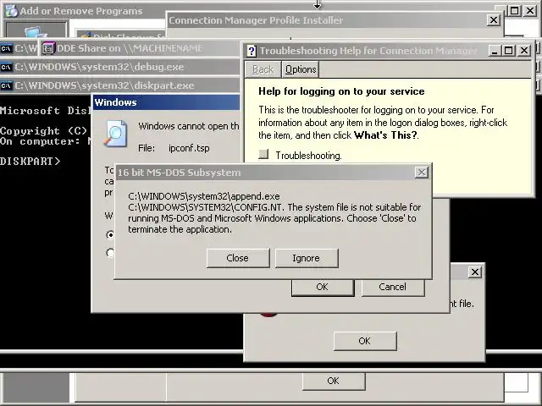The image size is (542, 406).
Task: Close the Connection Manager Profile Installer window
Action: [494, 20]
